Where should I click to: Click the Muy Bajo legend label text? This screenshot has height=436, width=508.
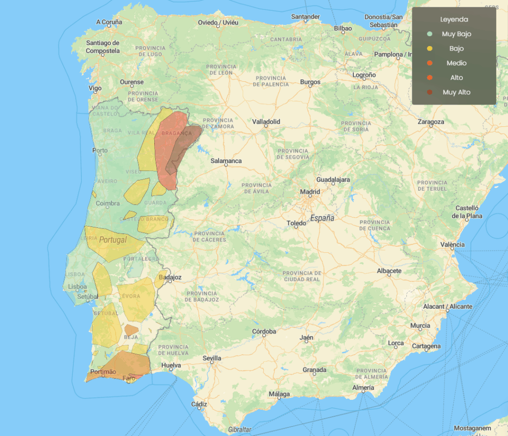456,34
